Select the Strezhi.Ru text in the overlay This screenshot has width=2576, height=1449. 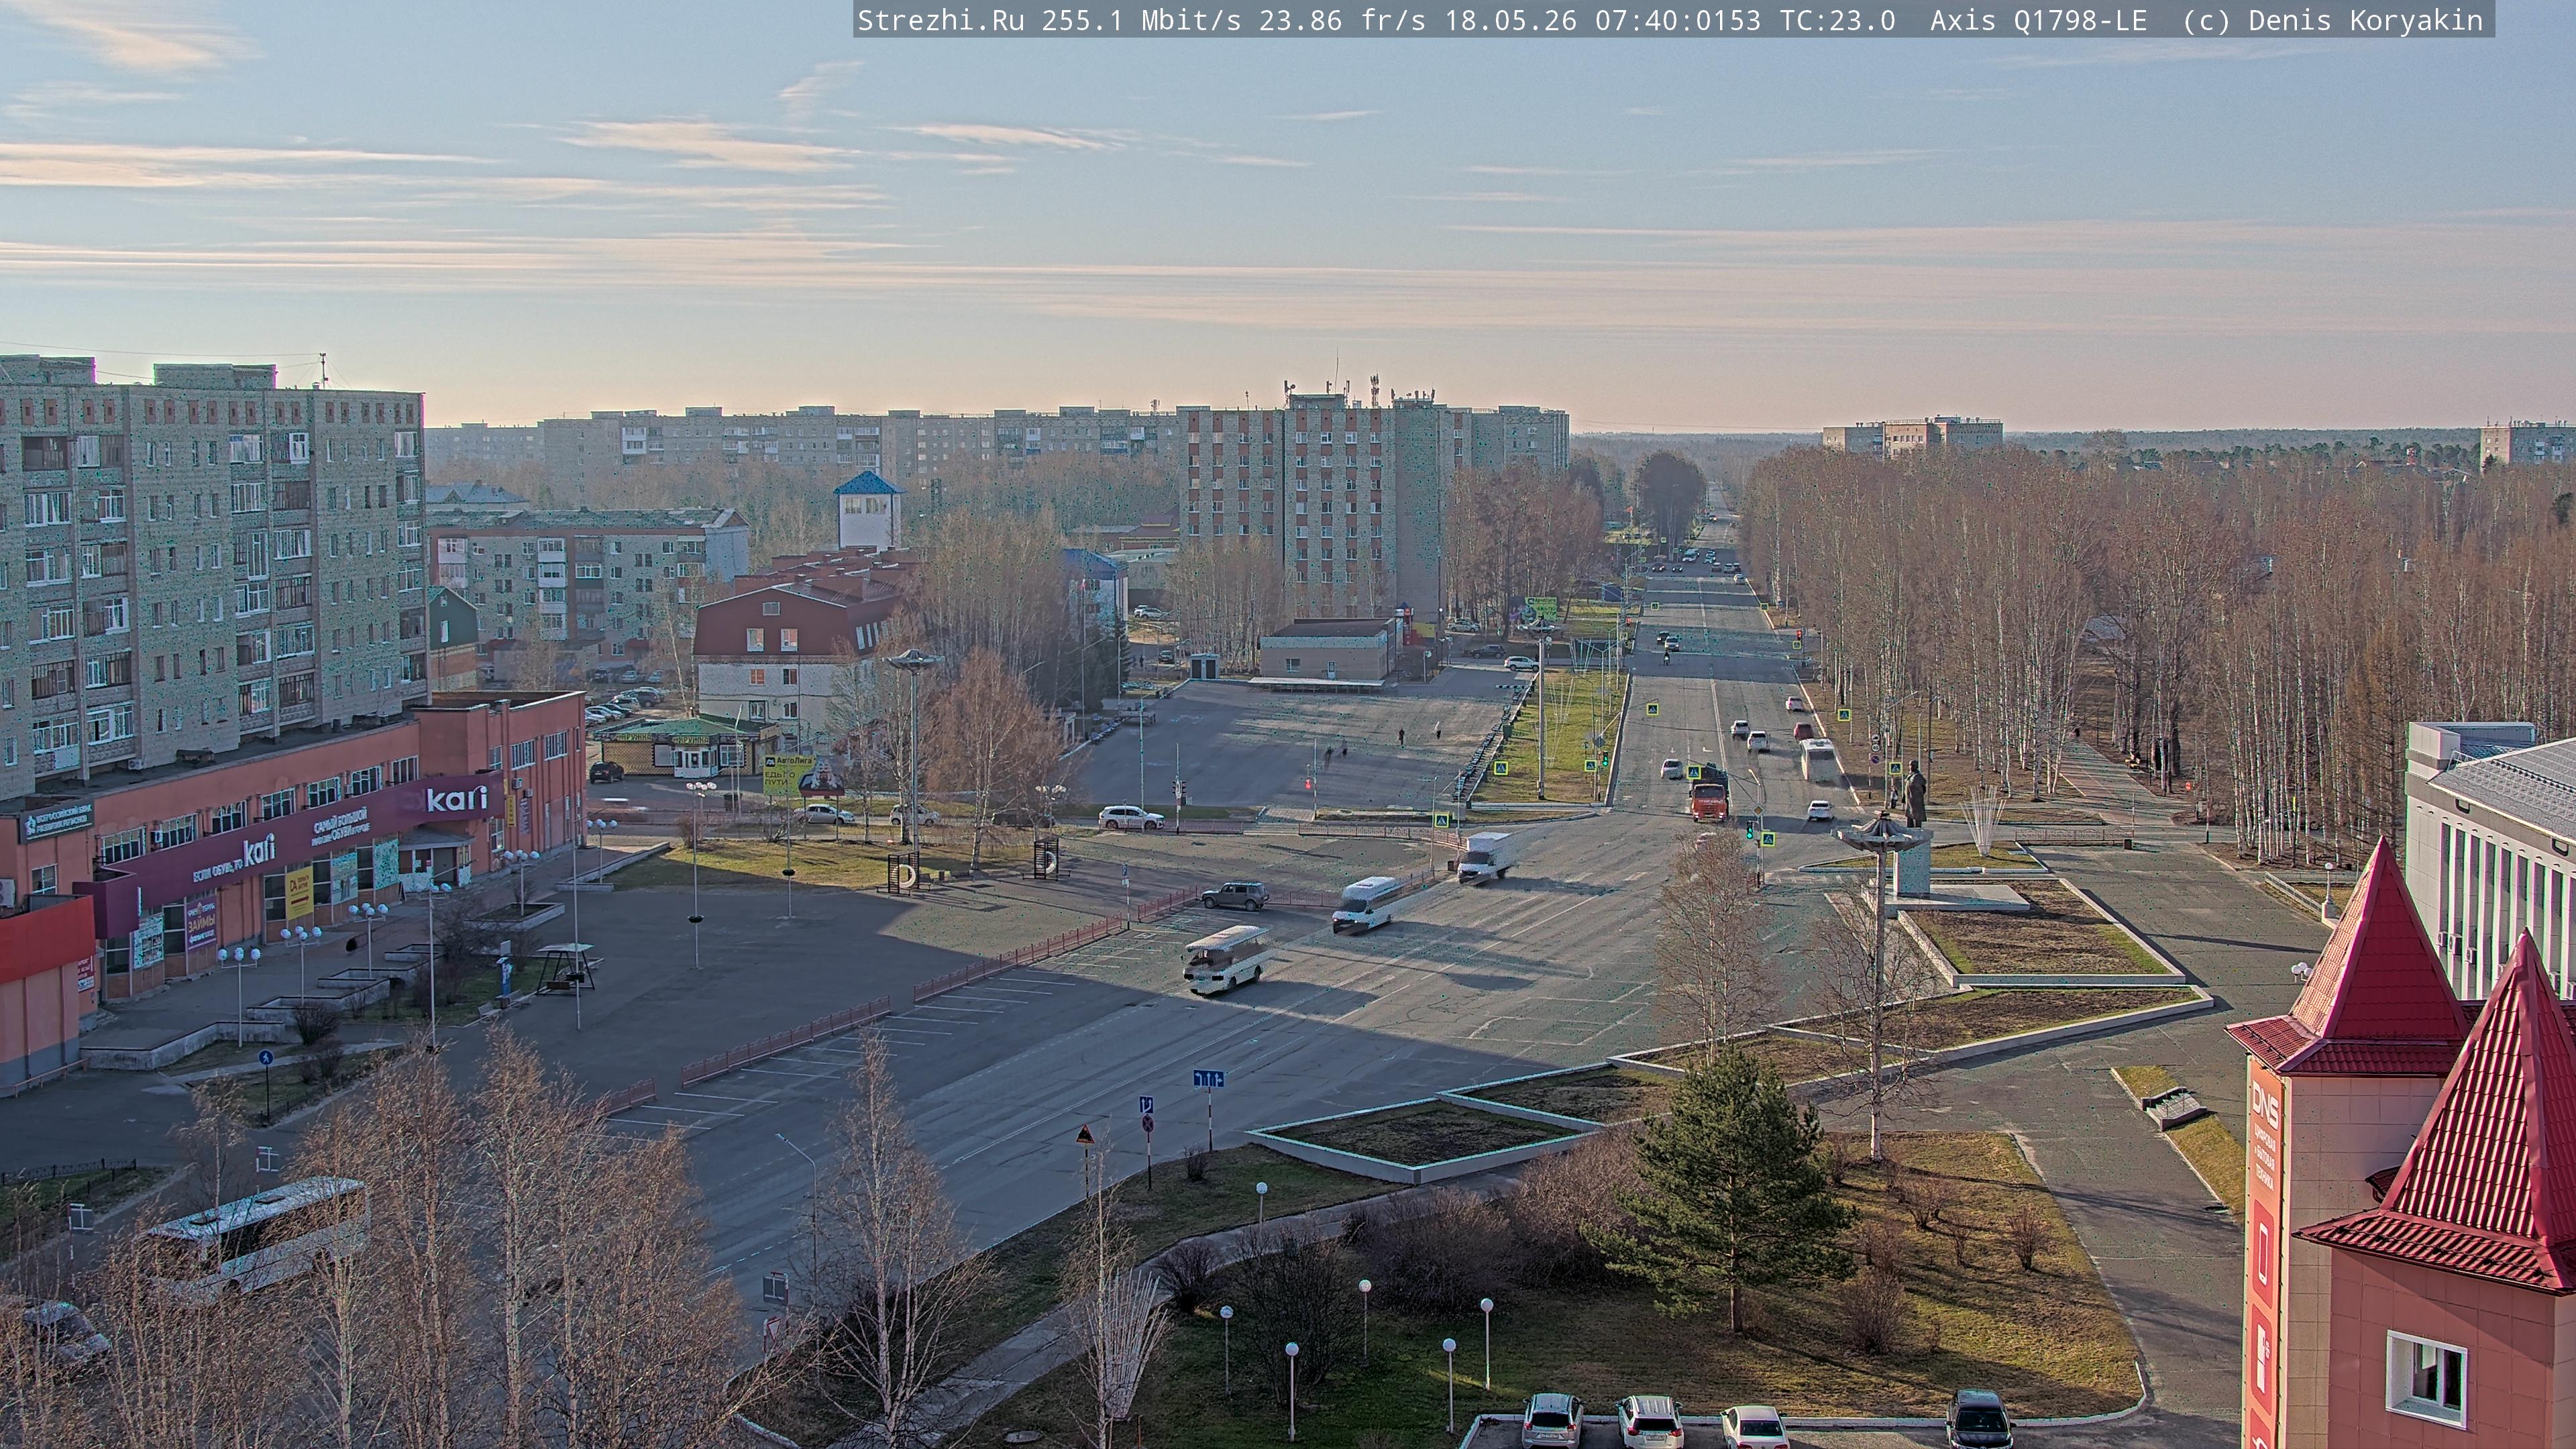tap(940, 20)
